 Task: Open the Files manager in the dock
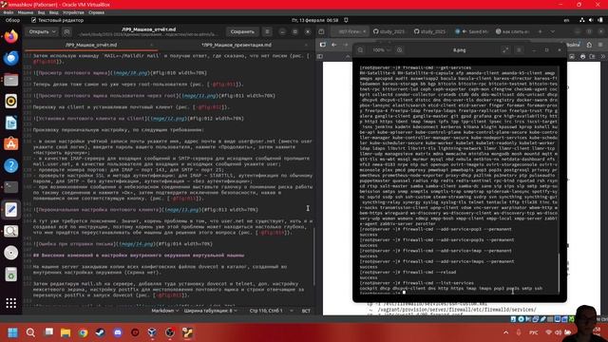(10, 80)
